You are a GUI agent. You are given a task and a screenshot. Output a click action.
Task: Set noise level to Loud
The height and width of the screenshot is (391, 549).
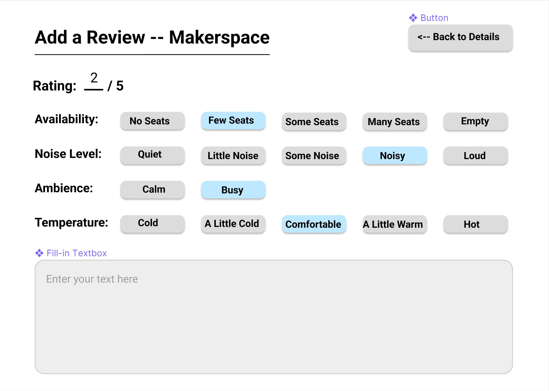[x=475, y=155]
